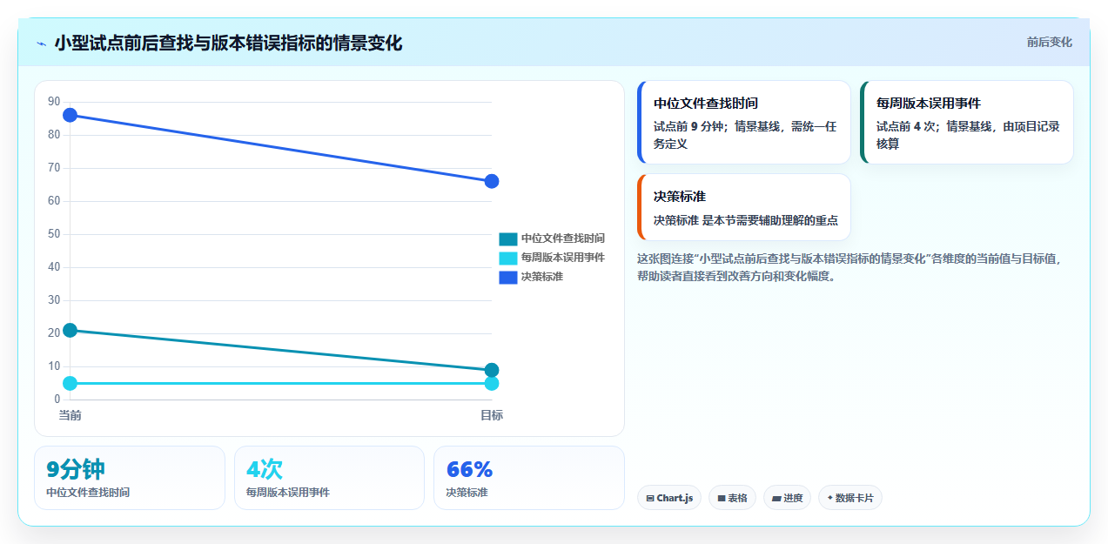Click the 决策标准 data point at 目标
Screen dimensions: 1108x544
click(492, 181)
